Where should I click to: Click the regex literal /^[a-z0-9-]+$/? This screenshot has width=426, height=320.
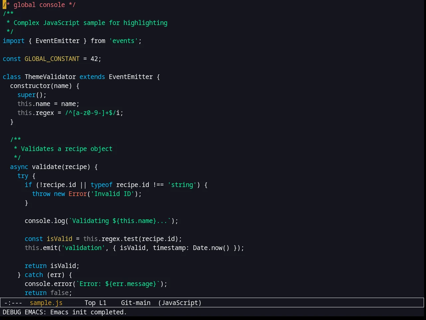[x=91, y=113]
